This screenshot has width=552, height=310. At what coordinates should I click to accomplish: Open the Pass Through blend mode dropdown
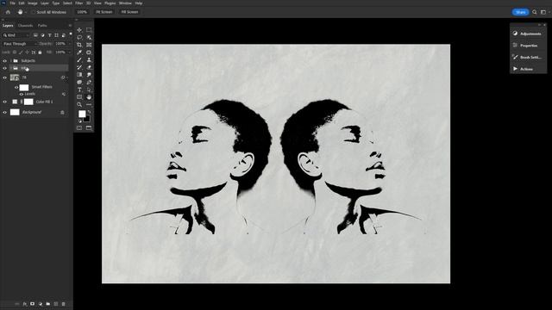(19, 44)
